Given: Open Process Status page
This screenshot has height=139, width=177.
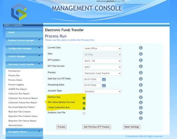Looking at the screenshot, I should click(15, 80).
